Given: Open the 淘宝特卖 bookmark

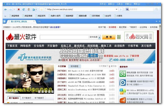Looking at the screenshot, I should pyautogui.click(x=14, y=16).
